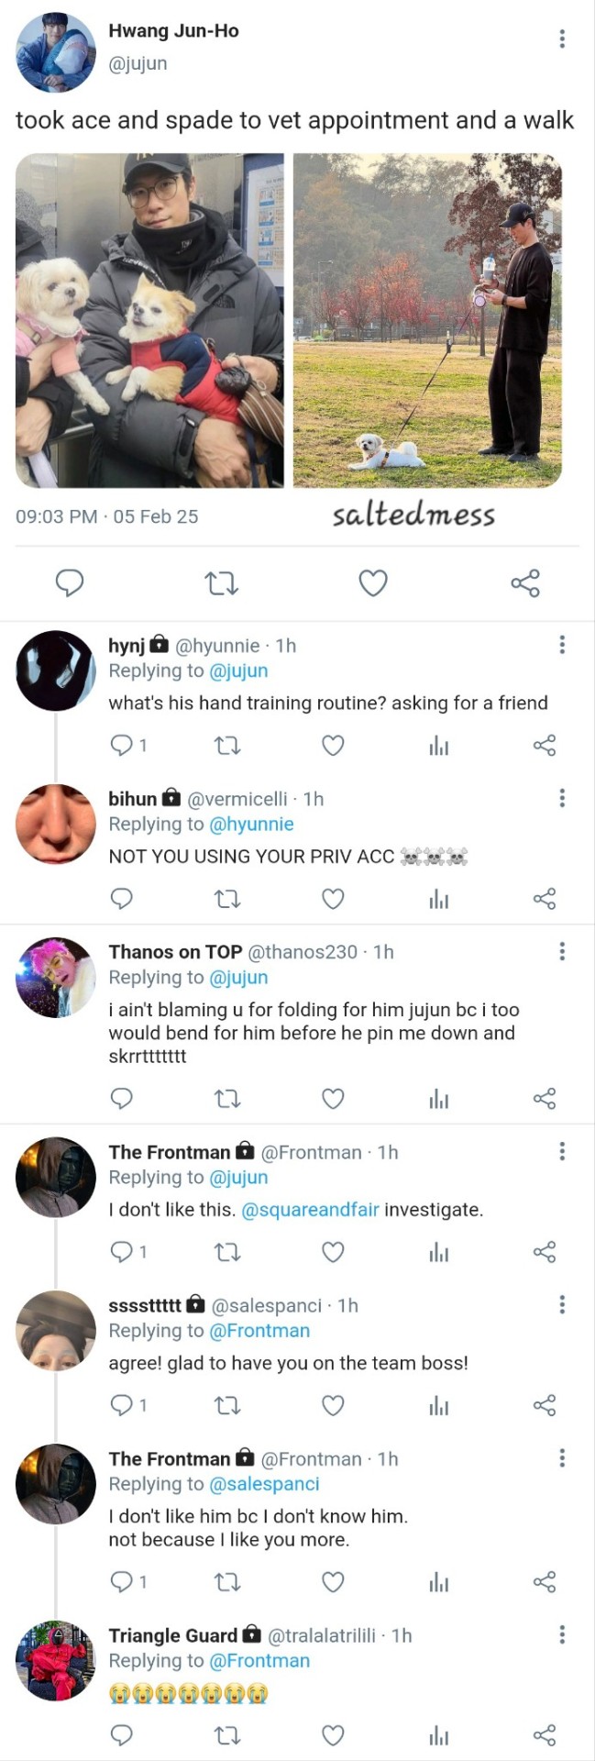Share Hwang Jun-Ho's main tweet

click(525, 582)
